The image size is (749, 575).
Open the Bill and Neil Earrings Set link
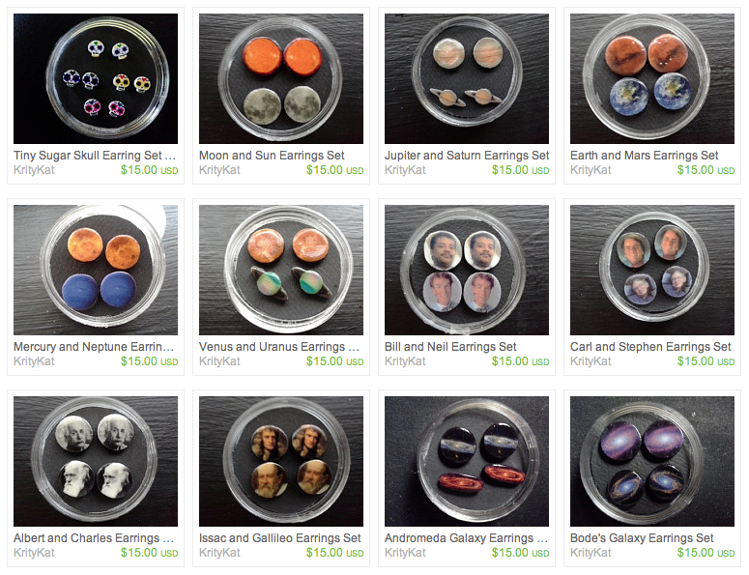pos(450,347)
